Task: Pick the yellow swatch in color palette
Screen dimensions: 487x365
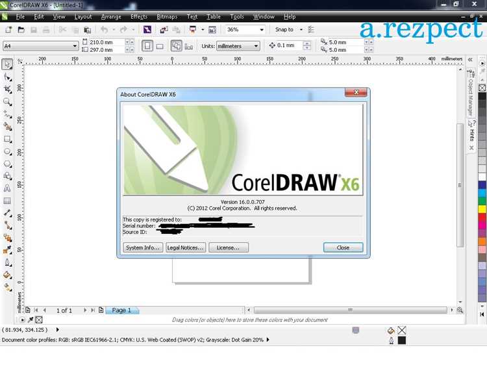Action: tap(482, 209)
